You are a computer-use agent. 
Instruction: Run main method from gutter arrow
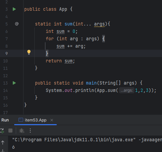tap(14, 83)
